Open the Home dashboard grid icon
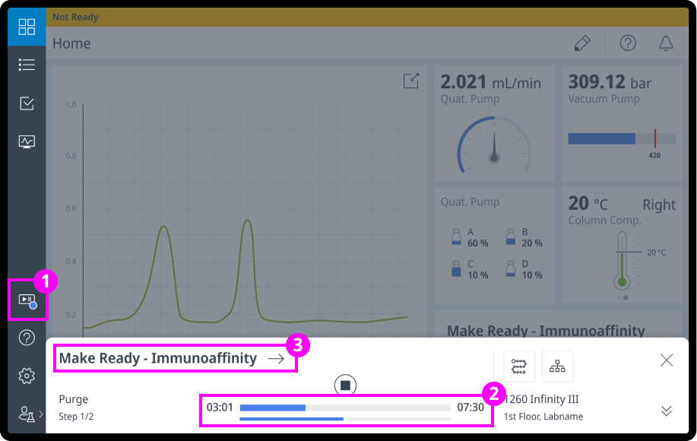 click(27, 27)
